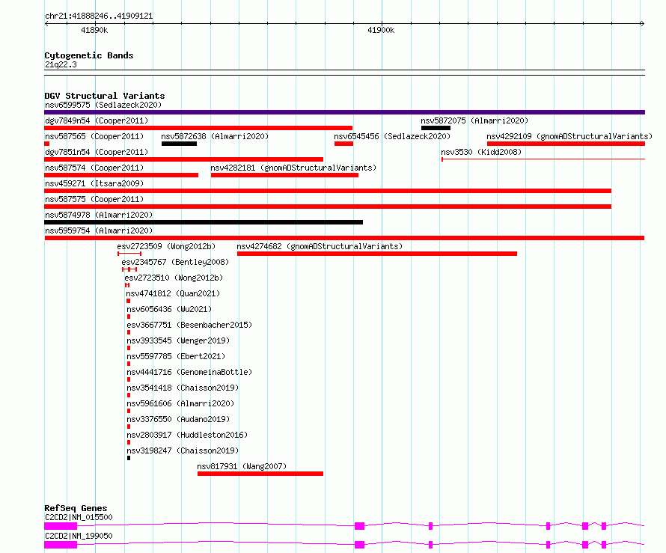Click the nsv6599575 (Sedlazeck2020) variant label

click(x=103, y=105)
